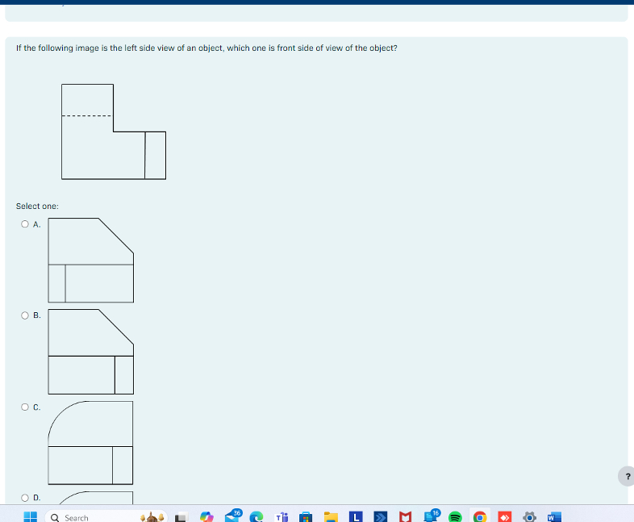Open the help question mark button
634x522 pixels.
point(627,476)
